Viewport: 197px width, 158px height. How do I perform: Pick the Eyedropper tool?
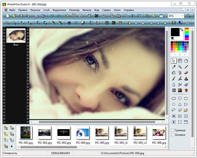[x=174, y=67]
